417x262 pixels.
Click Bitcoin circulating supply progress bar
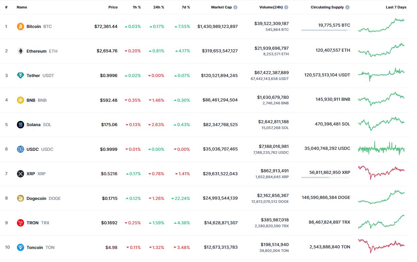(x=325, y=30)
